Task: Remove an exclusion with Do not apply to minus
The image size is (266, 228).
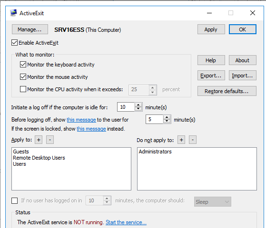Action: [x=193, y=140]
